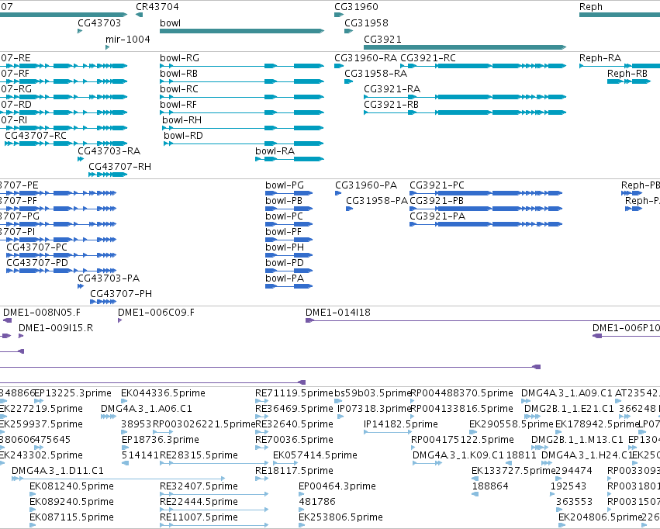Image resolution: width=660 pixels, height=529 pixels.
Task: Click the bowl-PD protein label
Action: 285,263
